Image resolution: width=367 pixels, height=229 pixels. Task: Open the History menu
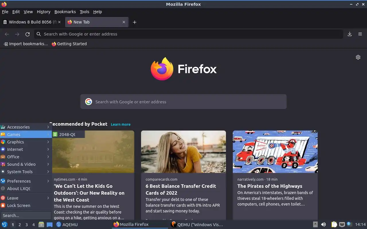click(44, 12)
